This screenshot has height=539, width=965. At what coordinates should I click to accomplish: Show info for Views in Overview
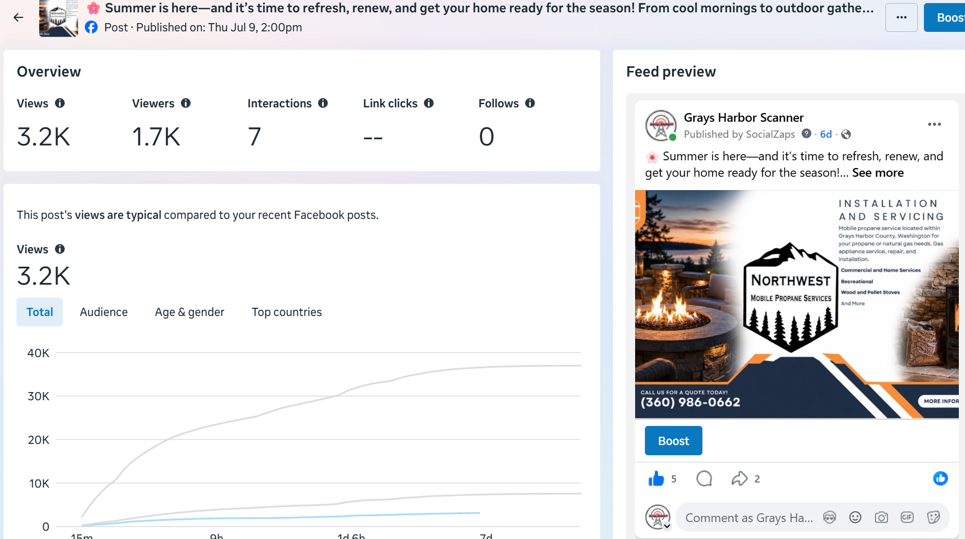[x=60, y=103]
